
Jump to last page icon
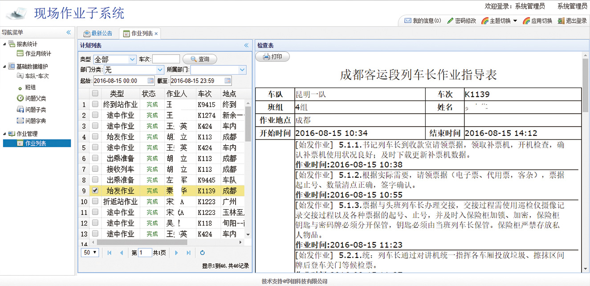click(x=188, y=253)
